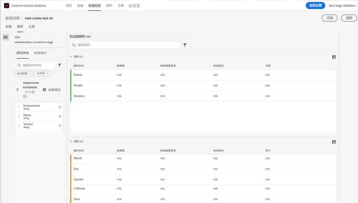Select the active Data Views nav tab
The height and width of the screenshot is (203, 358).
(x=95, y=6)
